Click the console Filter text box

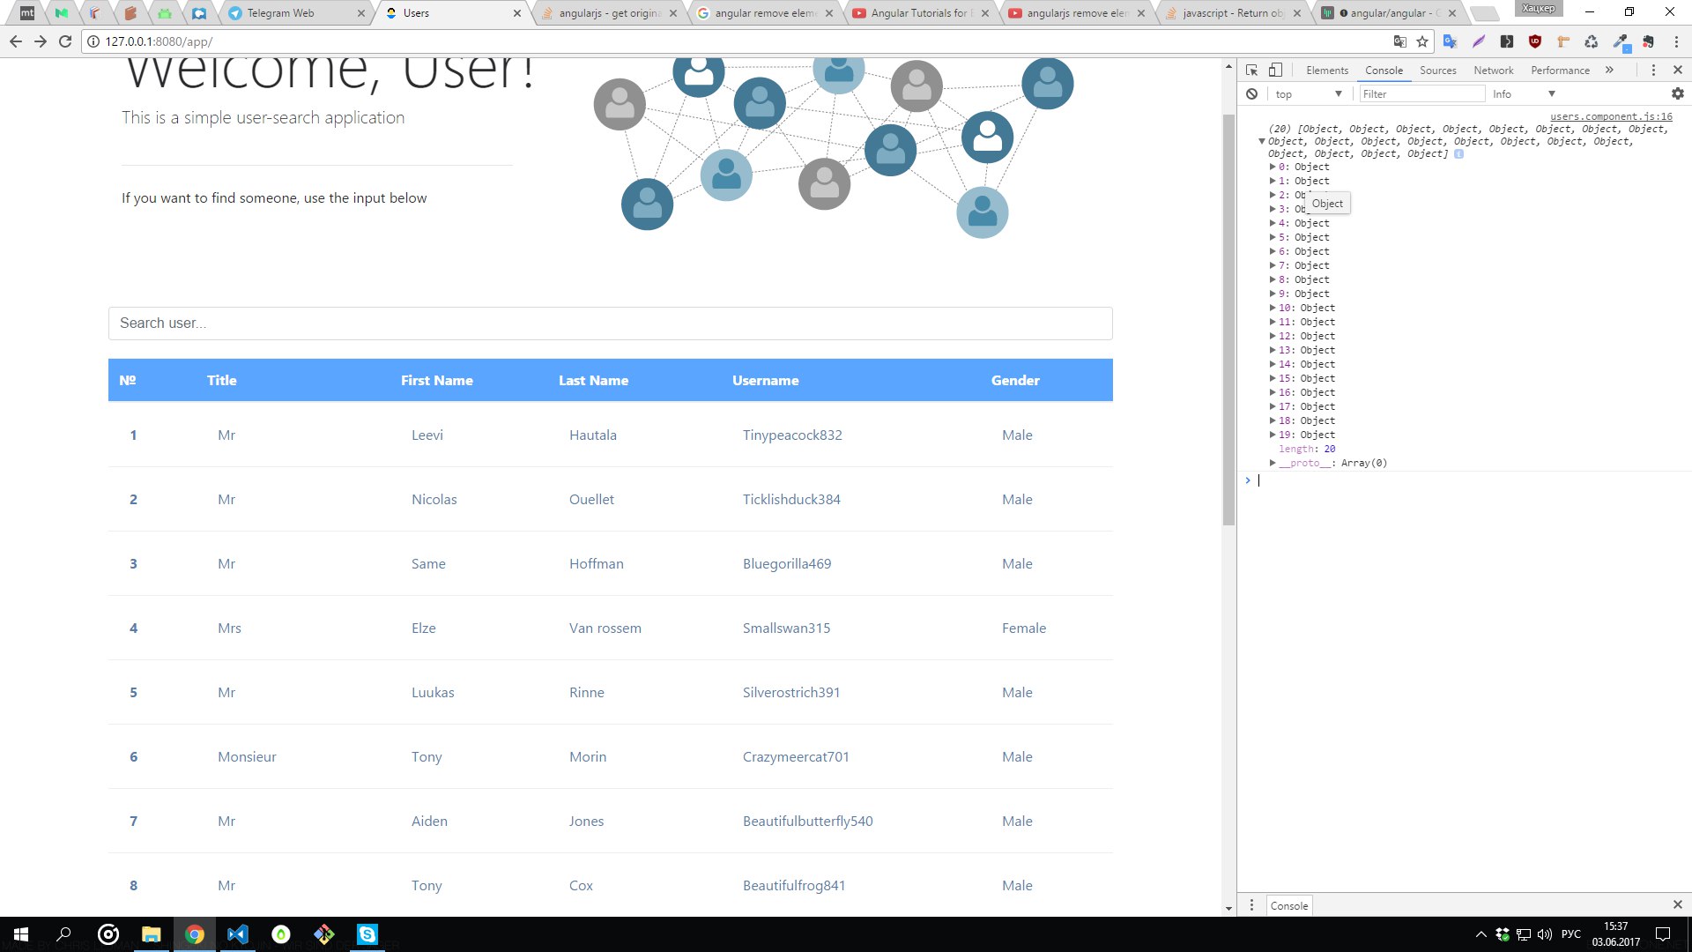pos(1421,94)
